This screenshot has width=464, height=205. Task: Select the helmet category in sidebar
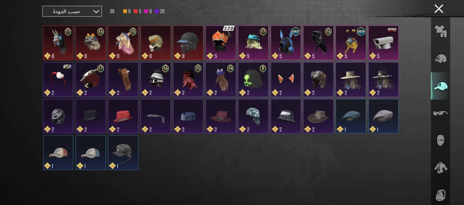pos(440,58)
